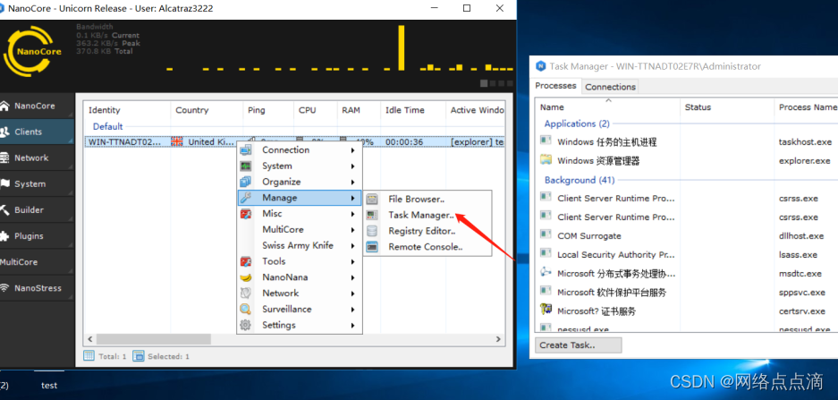Collapse the Background (41) group

pos(580,180)
